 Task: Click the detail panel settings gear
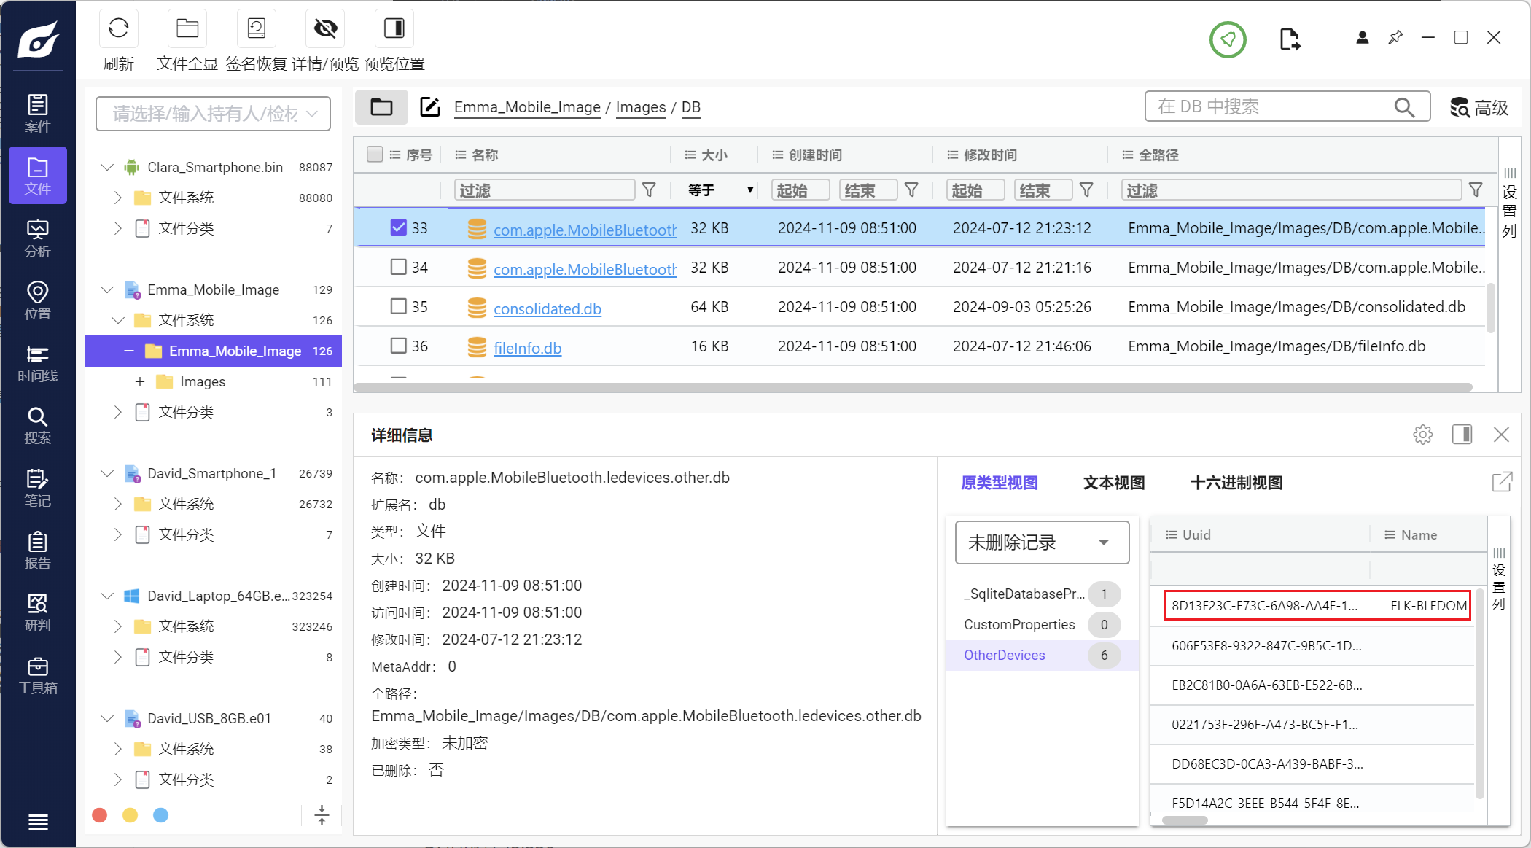(x=1422, y=435)
